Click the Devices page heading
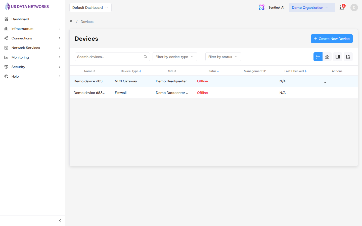The image size is (362, 226). coord(86,39)
